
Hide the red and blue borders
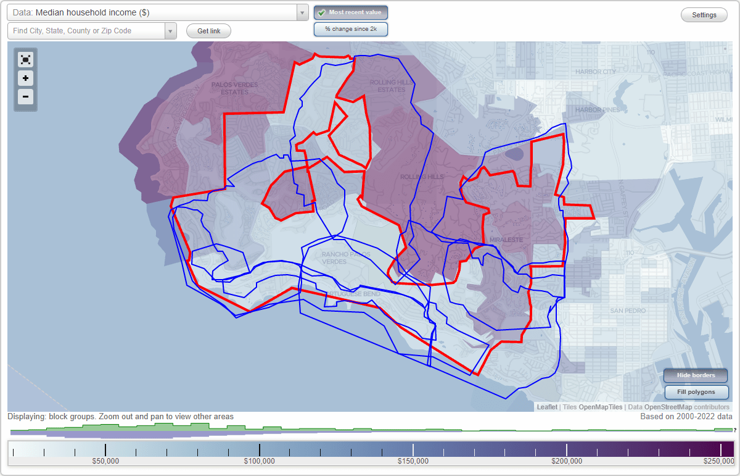[x=696, y=375]
